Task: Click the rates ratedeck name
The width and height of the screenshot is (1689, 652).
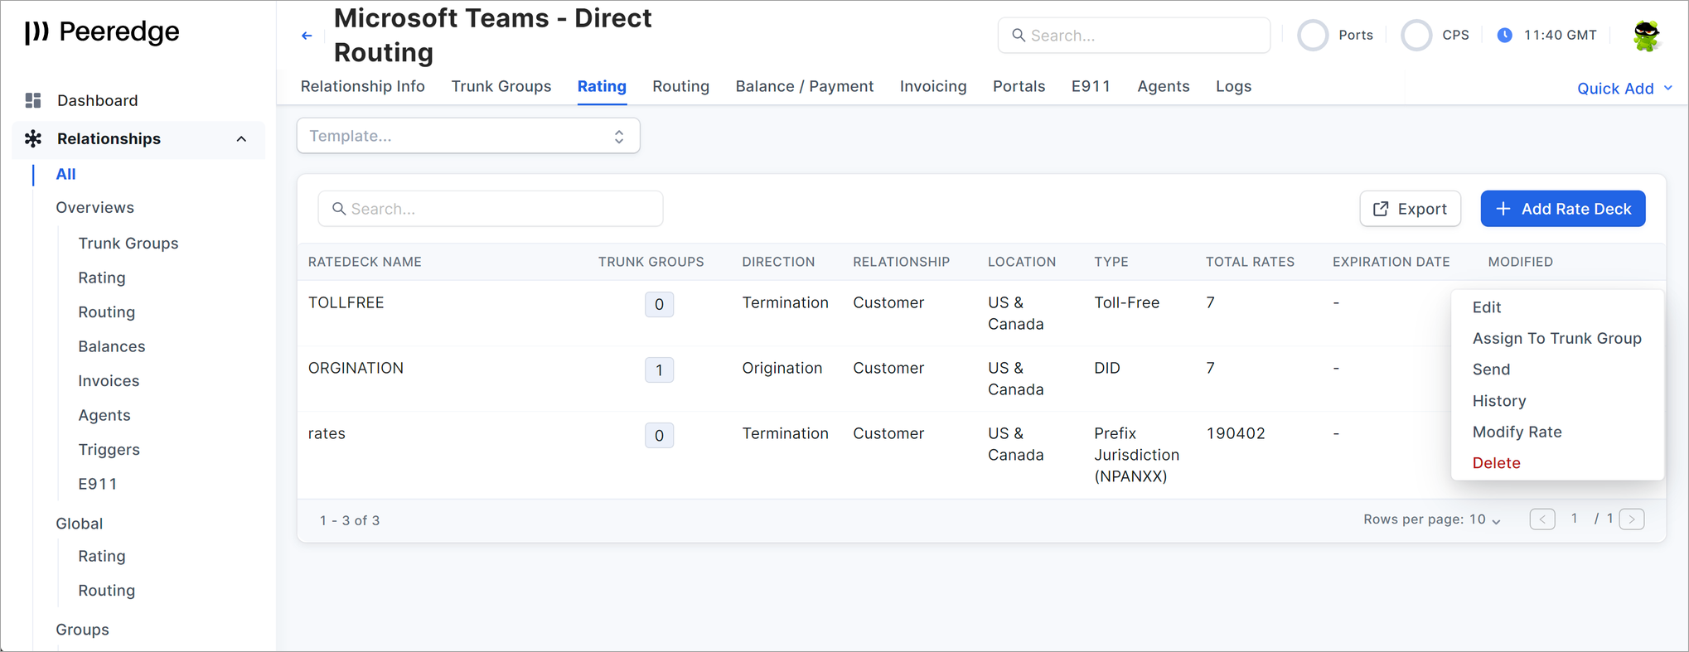Action: [327, 433]
